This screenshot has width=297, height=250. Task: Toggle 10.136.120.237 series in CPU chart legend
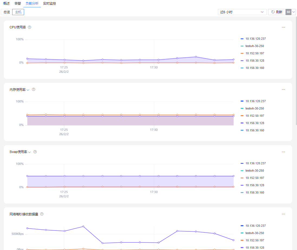[x=253, y=39]
